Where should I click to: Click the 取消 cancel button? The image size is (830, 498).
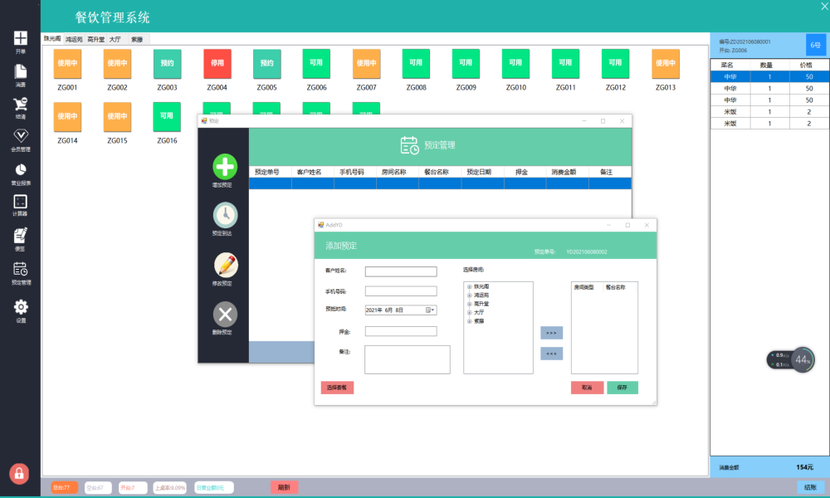tap(587, 388)
